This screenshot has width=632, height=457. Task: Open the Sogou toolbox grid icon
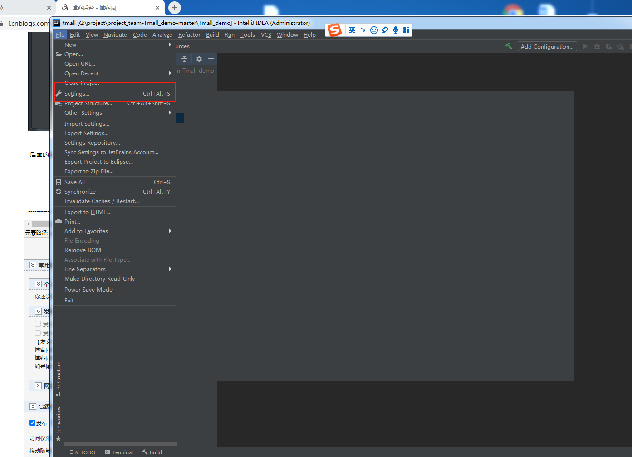(x=406, y=30)
